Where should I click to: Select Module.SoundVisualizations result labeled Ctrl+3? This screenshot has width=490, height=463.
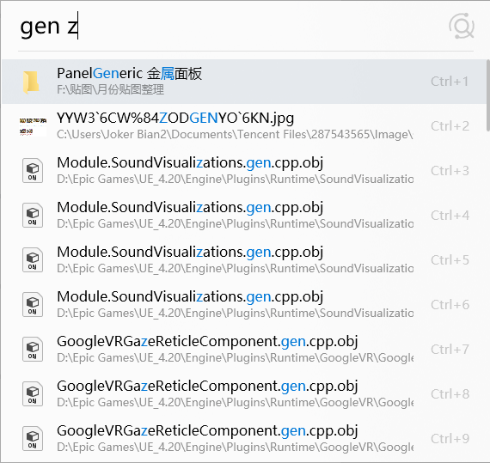[244, 171]
